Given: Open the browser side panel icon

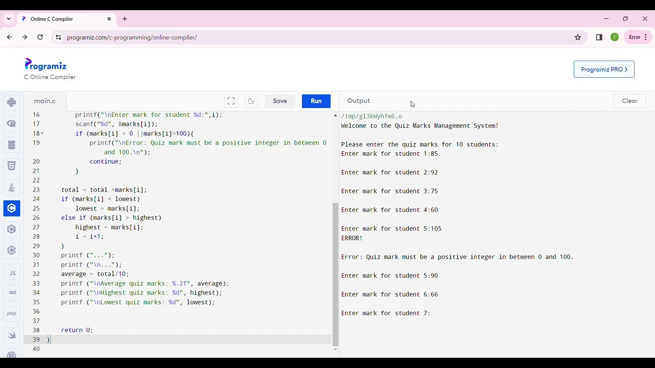Looking at the screenshot, I should tap(599, 37).
